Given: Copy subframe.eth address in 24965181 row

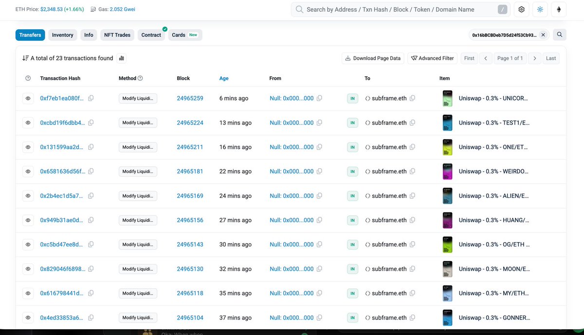Looking at the screenshot, I should (x=412, y=171).
